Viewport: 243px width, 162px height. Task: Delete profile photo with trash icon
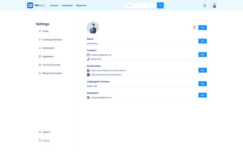pyautogui.click(x=194, y=28)
